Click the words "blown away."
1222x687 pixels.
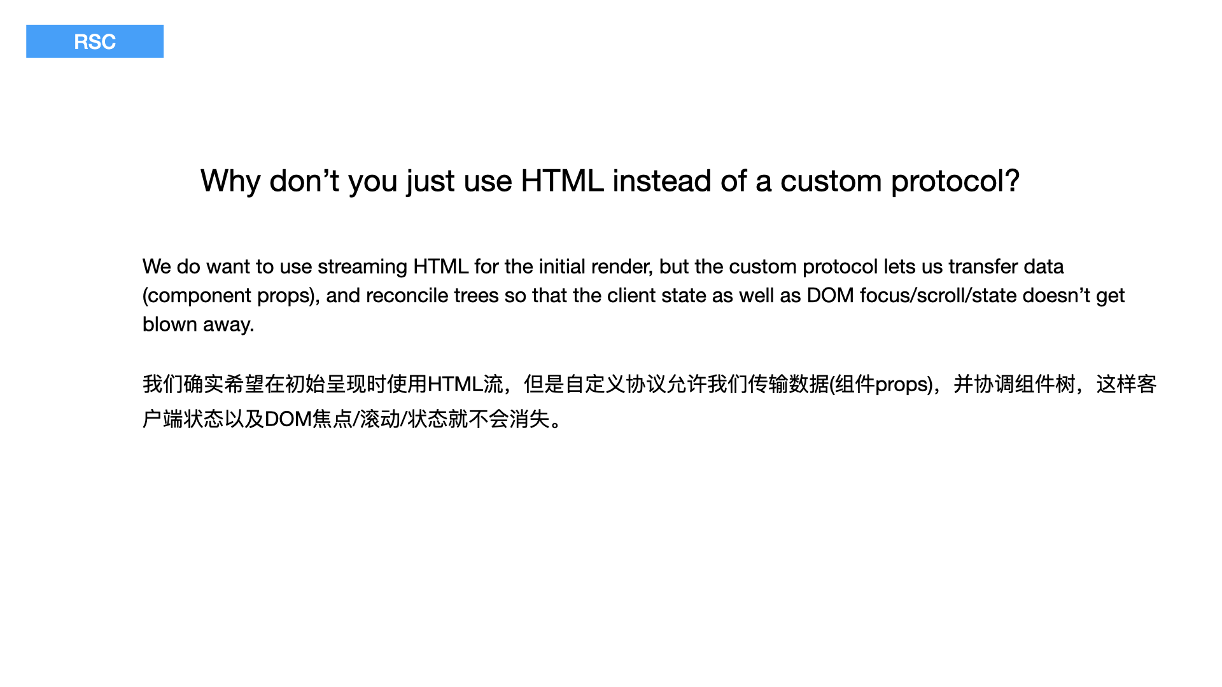(198, 324)
